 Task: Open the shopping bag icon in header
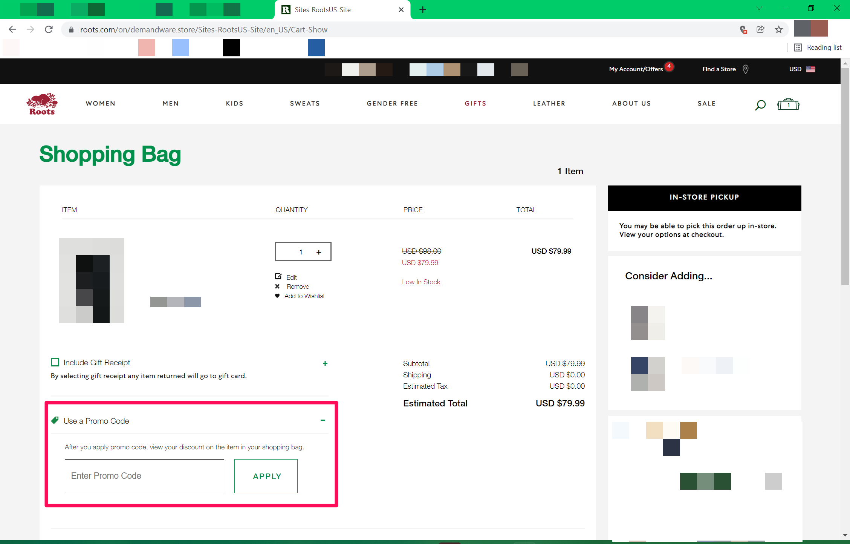pos(788,104)
